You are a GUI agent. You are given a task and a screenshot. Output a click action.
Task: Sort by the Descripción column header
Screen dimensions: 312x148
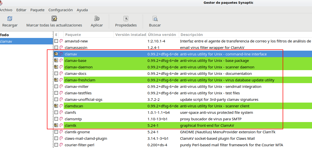[246, 35]
